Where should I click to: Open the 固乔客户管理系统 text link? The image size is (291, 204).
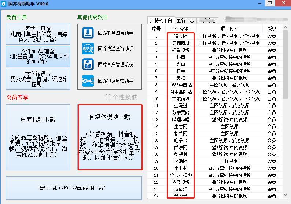pyautogui.click(x=115, y=64)
